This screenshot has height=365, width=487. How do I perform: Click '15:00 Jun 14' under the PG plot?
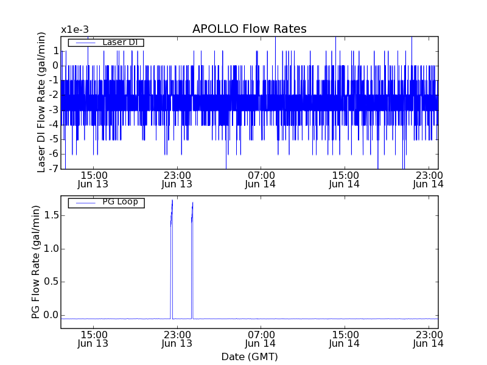click(345, 339)
